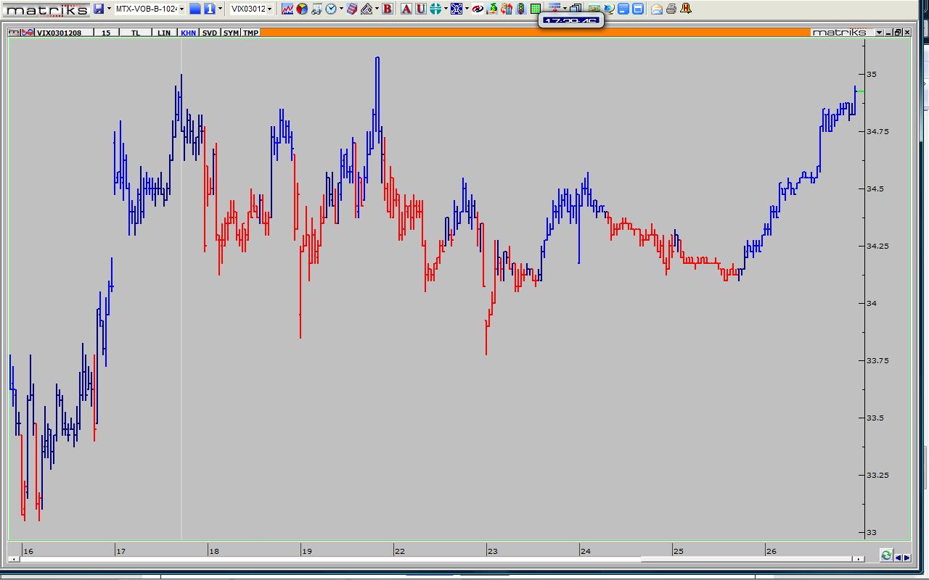Toggle the KHN chart option

click(188, 33)
